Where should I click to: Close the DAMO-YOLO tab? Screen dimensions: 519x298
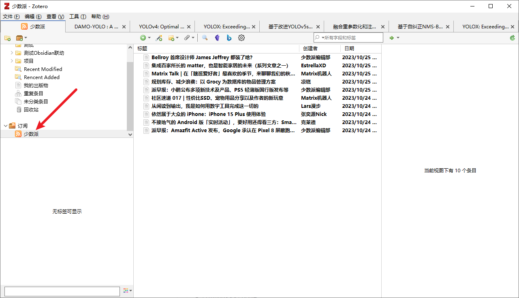coord(124,27)
